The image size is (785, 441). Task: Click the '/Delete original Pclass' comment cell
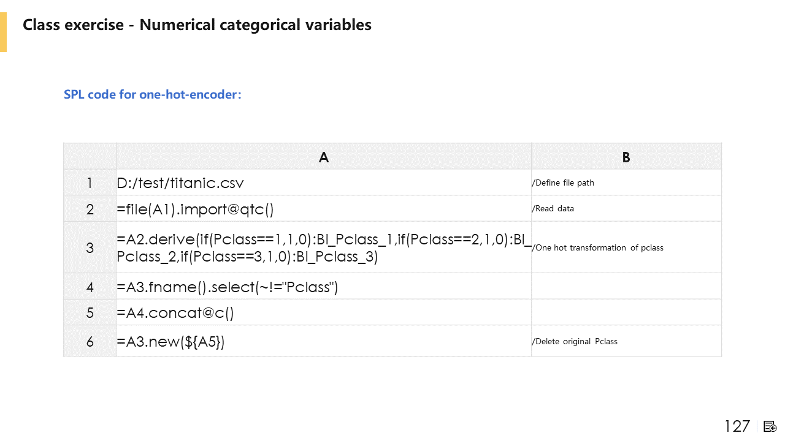point(575,341)
